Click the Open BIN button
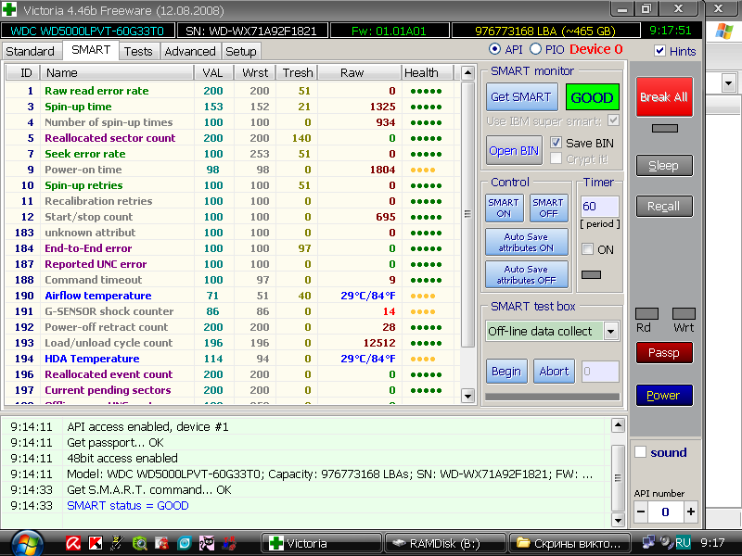 click(x=514, y=151)
